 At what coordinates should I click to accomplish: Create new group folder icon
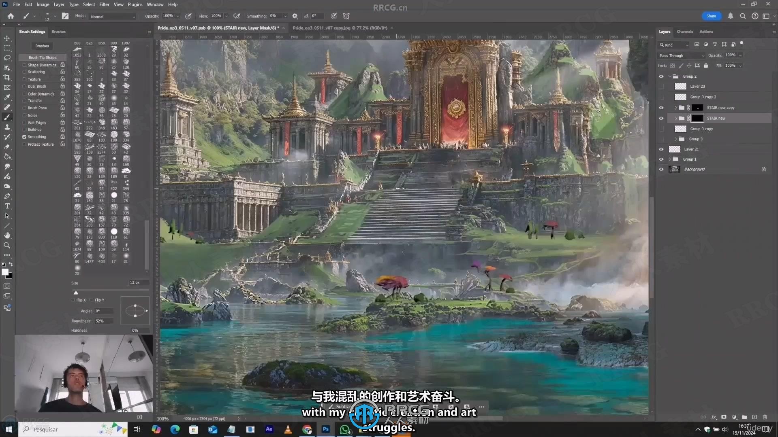tap(744, 417)
